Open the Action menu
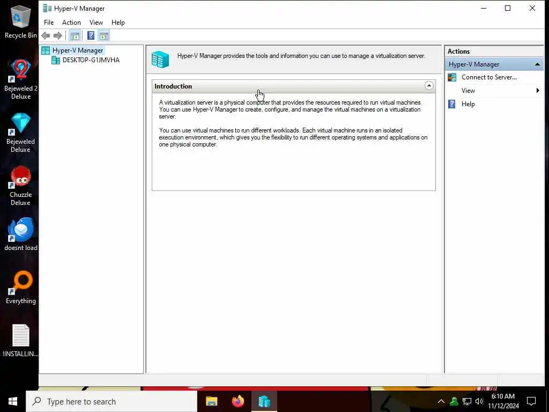The height and width of the screenshot is (412, 549). point(71,23)
